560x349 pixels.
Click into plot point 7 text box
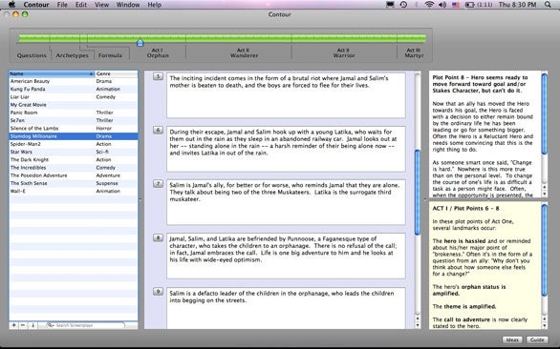tap(286, 202)
